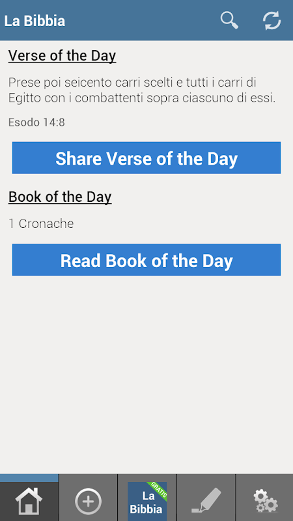Tap the La Bibbia title in header

34,21
